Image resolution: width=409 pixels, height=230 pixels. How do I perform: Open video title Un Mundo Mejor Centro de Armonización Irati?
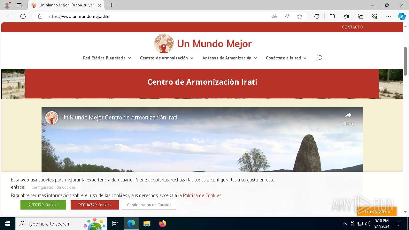[119, 118]
